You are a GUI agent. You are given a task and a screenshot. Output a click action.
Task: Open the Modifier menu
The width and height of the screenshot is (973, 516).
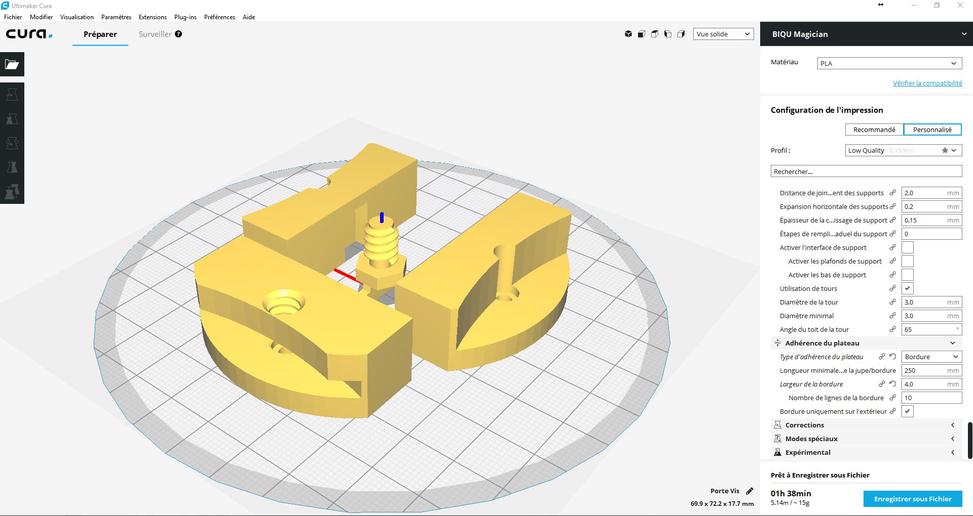point(41,17)
